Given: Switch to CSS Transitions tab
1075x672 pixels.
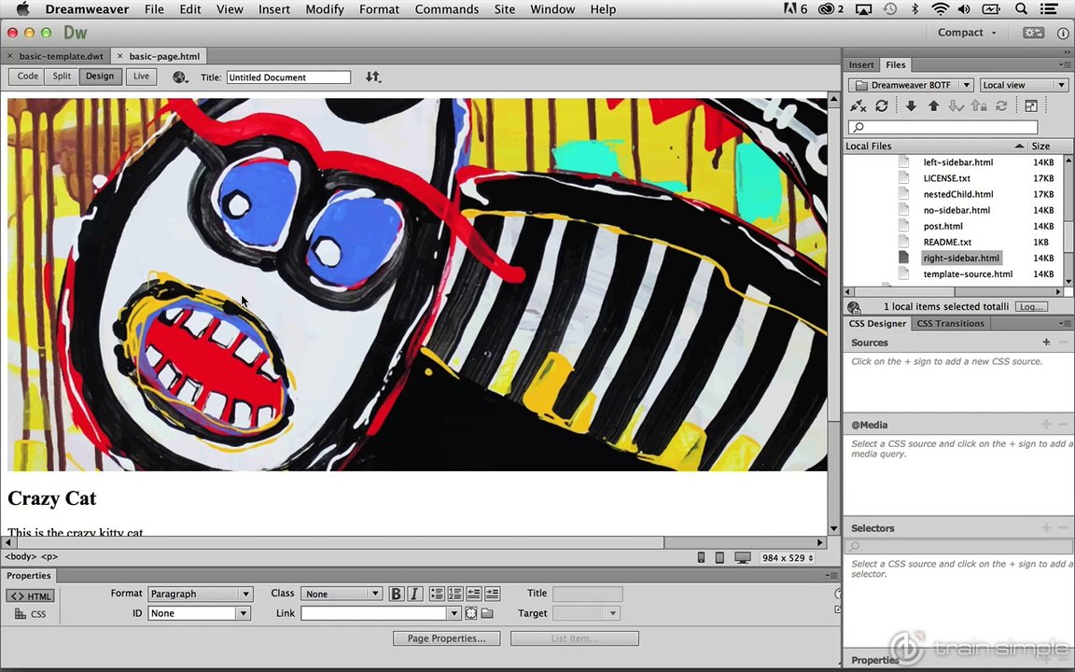Looking at the screenshot, I should [950, 324].
